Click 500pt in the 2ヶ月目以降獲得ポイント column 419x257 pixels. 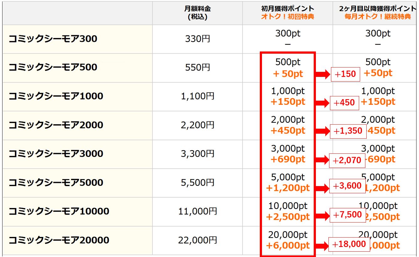tap(378, 62)
